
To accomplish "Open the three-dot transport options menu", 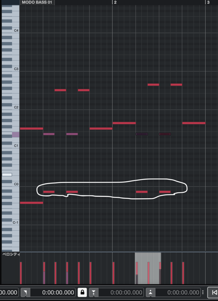I will coord(203,292).
